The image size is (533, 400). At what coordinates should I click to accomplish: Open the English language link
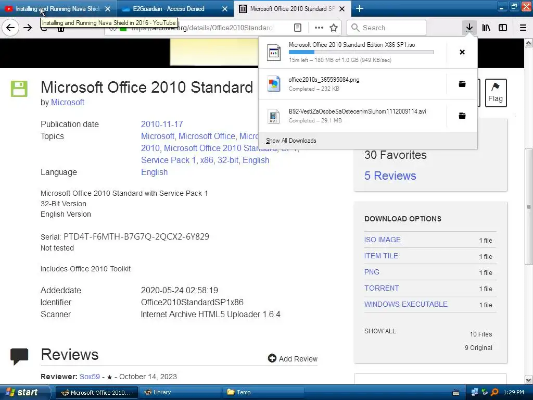[x=154, y=172]
